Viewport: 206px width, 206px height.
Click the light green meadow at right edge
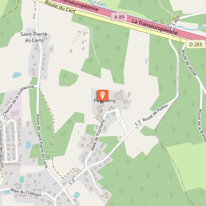(x=186, y=167)
